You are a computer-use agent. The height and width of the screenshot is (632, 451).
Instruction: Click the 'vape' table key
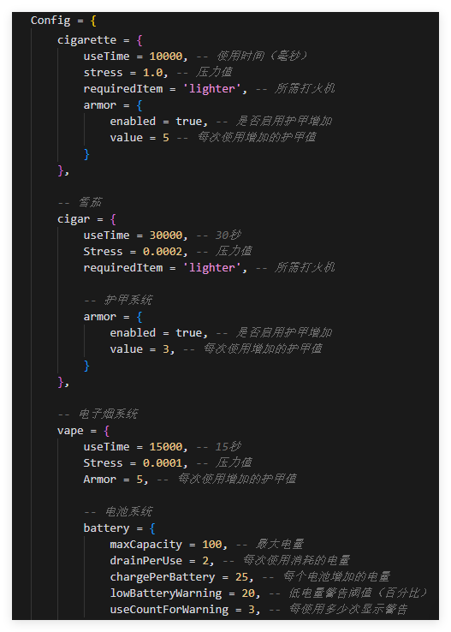click(70, 431)
